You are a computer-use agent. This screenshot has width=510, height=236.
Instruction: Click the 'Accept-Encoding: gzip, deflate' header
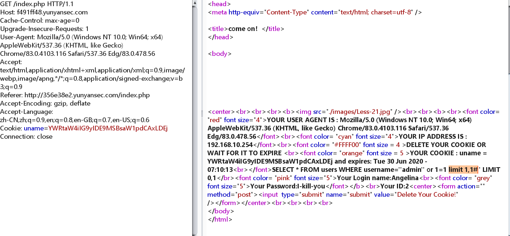click(45, 103)
